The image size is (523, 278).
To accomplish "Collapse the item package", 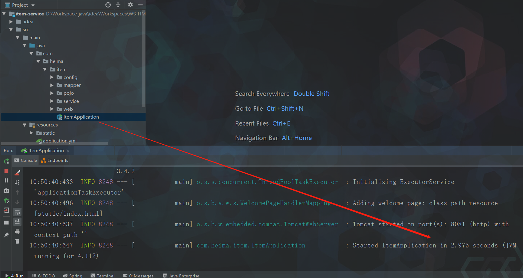I will pos(45,69).
